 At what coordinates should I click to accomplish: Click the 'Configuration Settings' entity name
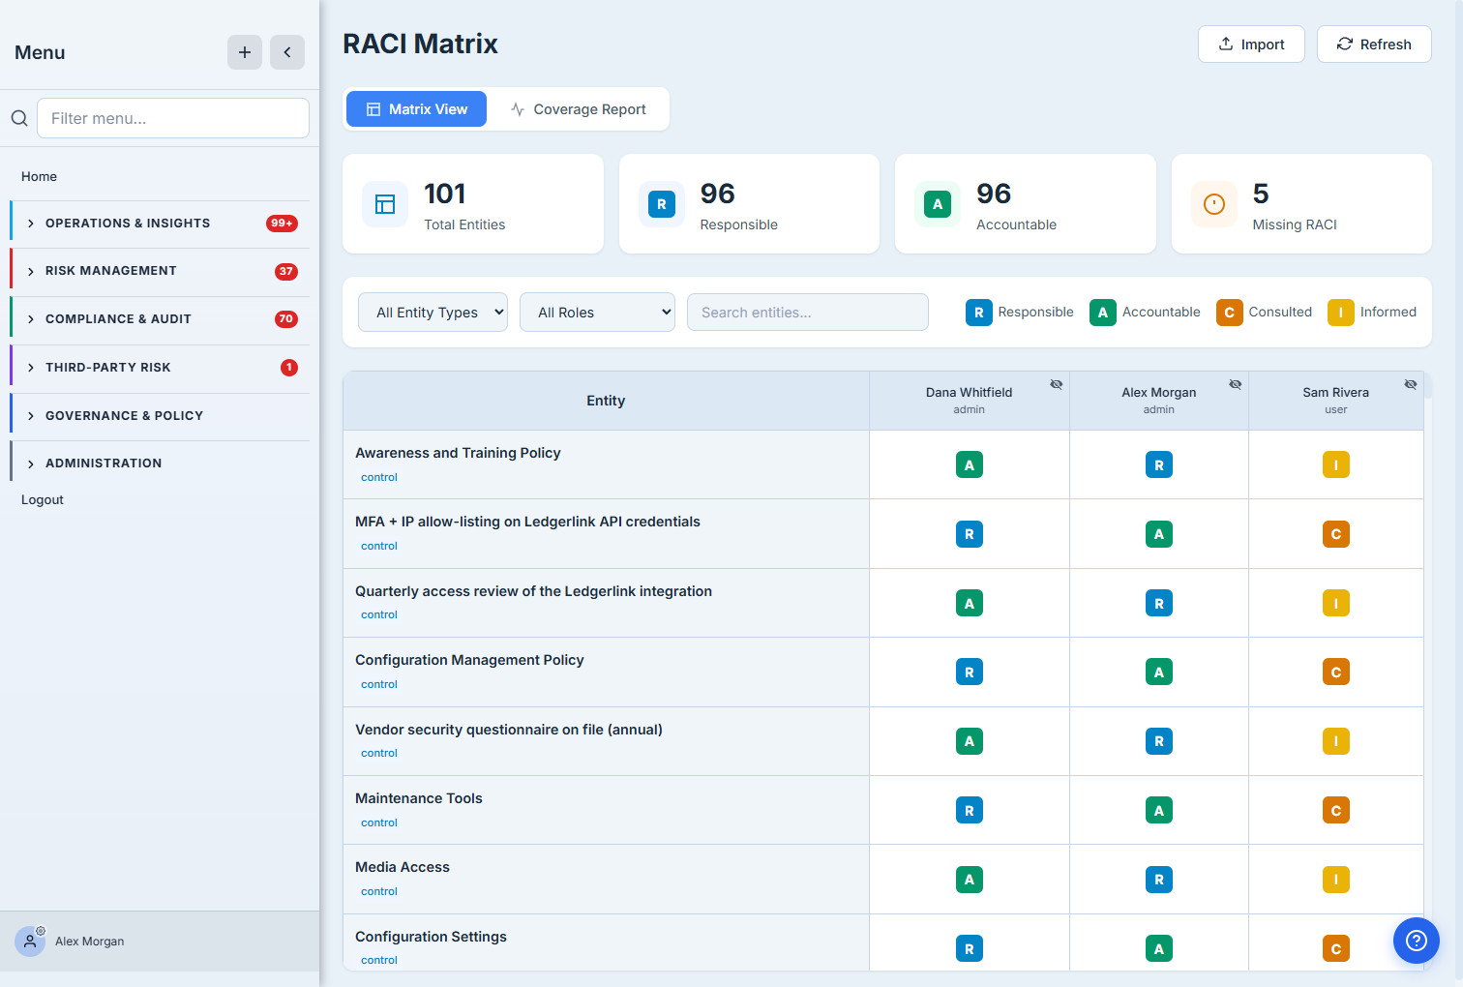click(431, 937)
